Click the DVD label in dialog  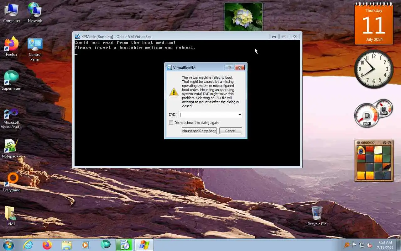[173, 115]
